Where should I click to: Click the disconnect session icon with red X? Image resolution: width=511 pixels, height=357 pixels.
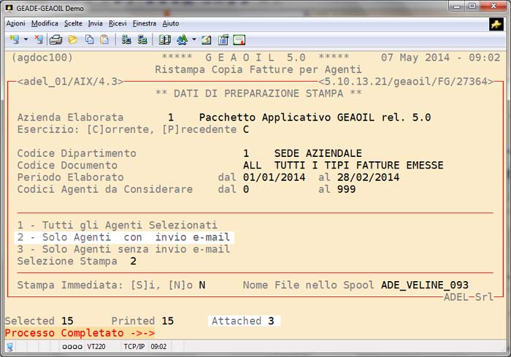pyautogui.click(x=39, y=39)
